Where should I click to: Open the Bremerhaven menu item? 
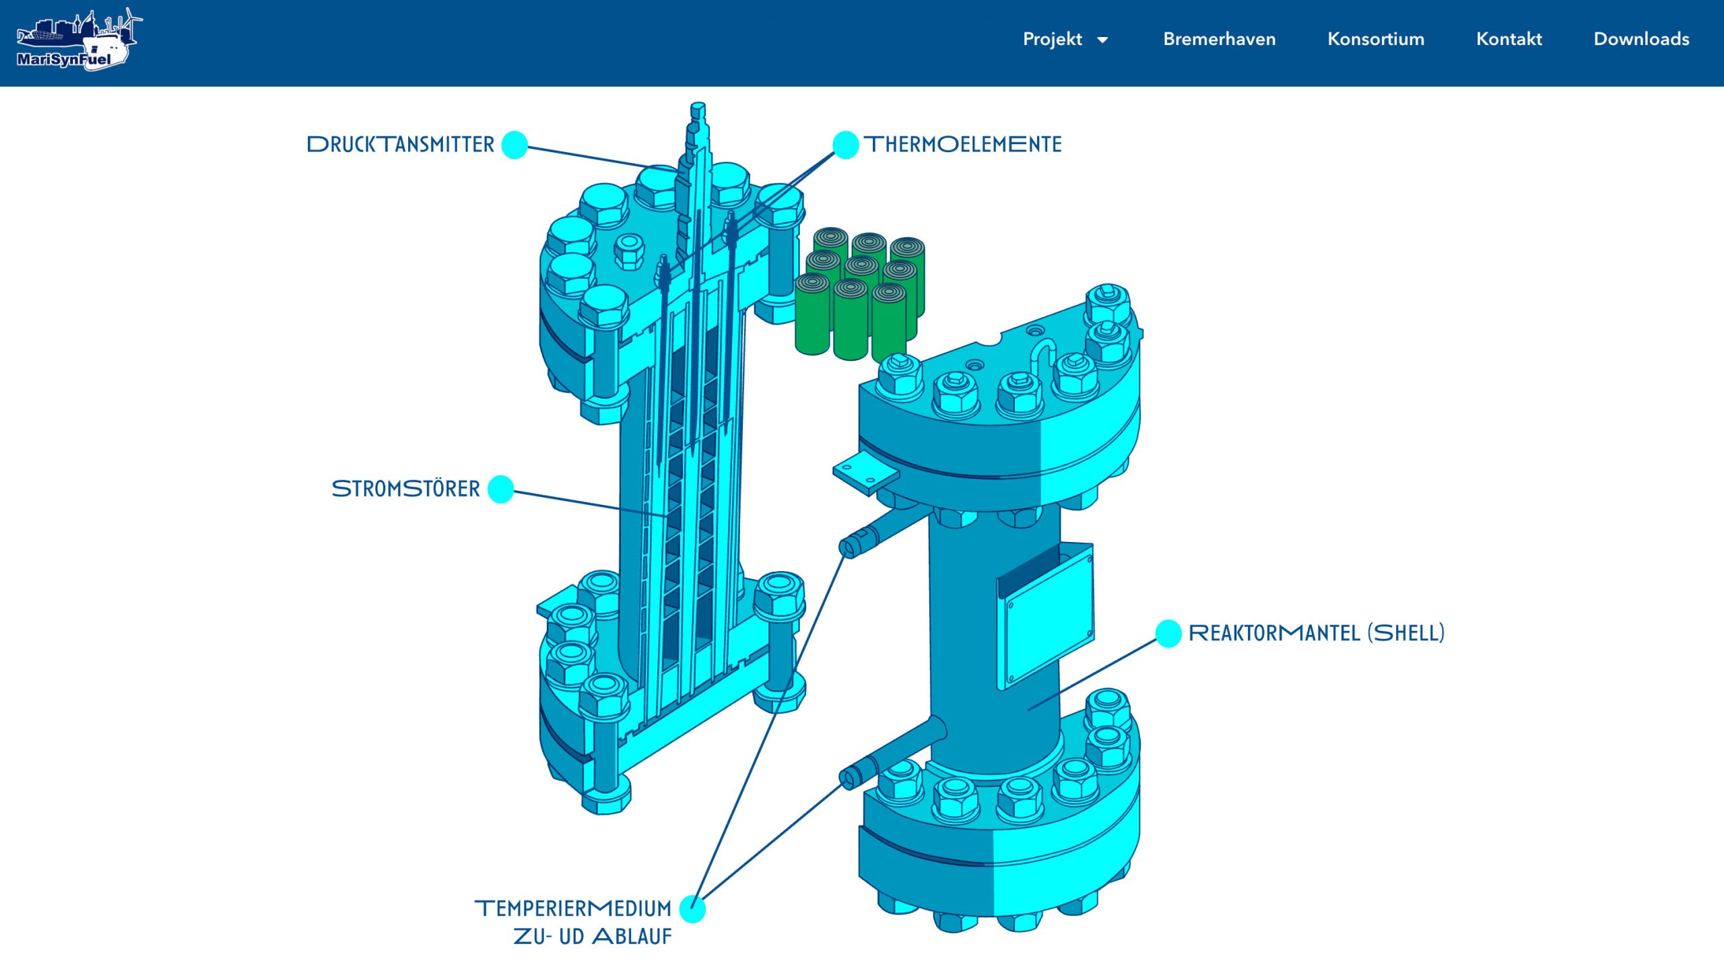[1219, 39]
